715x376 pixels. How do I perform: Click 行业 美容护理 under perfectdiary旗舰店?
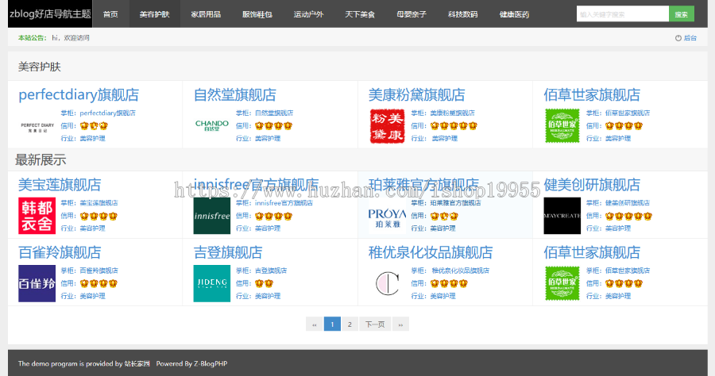[93, 138]
